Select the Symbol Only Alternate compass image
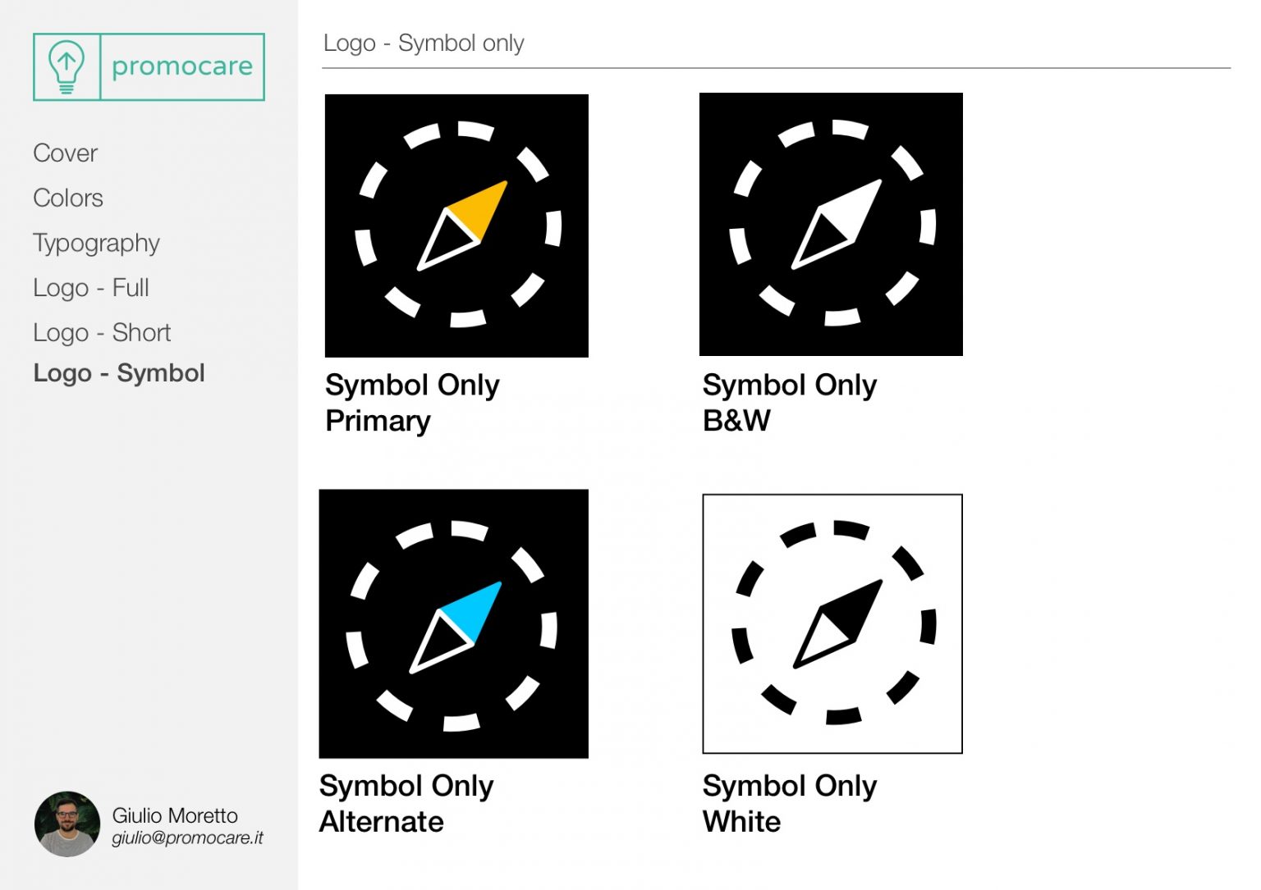Image resolution: width=1261 pixels, height=890 pixels. (454, 623)
